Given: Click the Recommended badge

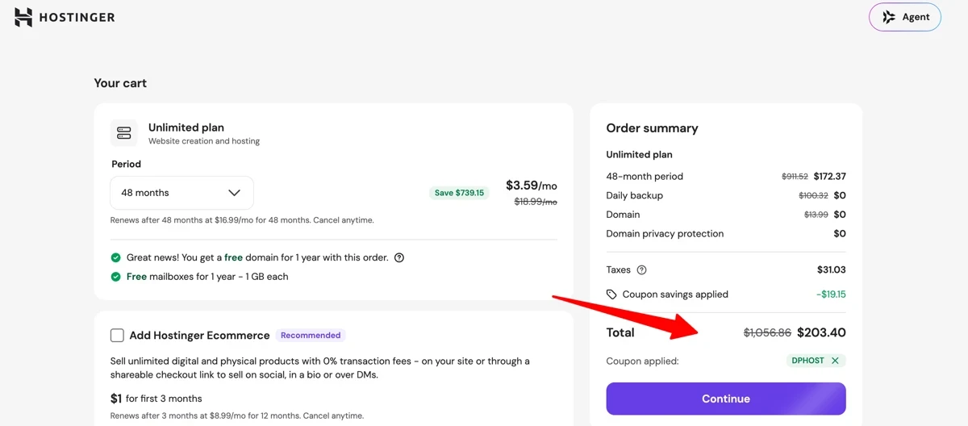Looking at the screenshot, I should (311, 335).
